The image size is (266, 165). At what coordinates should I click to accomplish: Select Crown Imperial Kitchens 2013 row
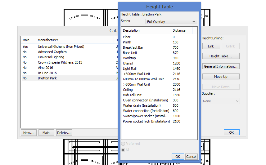coord(70,62)
